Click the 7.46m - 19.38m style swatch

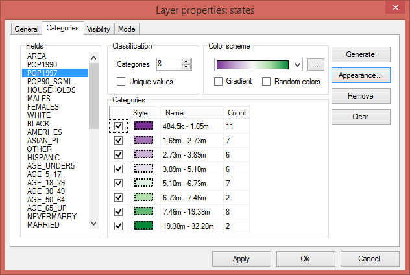pyautogui.click(x=143, y=211)
